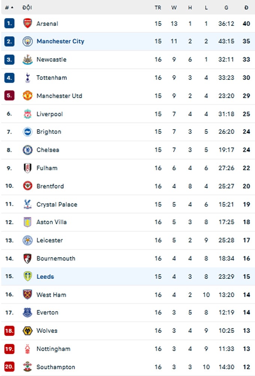Click the West Ham crest icon

click(x=27, y=295)
